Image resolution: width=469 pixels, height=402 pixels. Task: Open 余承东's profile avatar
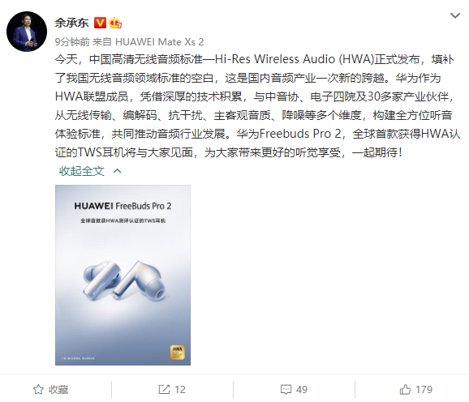pyautogui.click(x=27, y=32)
